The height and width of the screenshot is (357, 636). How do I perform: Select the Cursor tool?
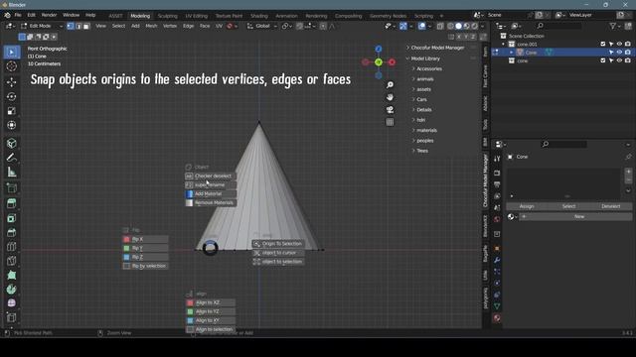[11, 66]
